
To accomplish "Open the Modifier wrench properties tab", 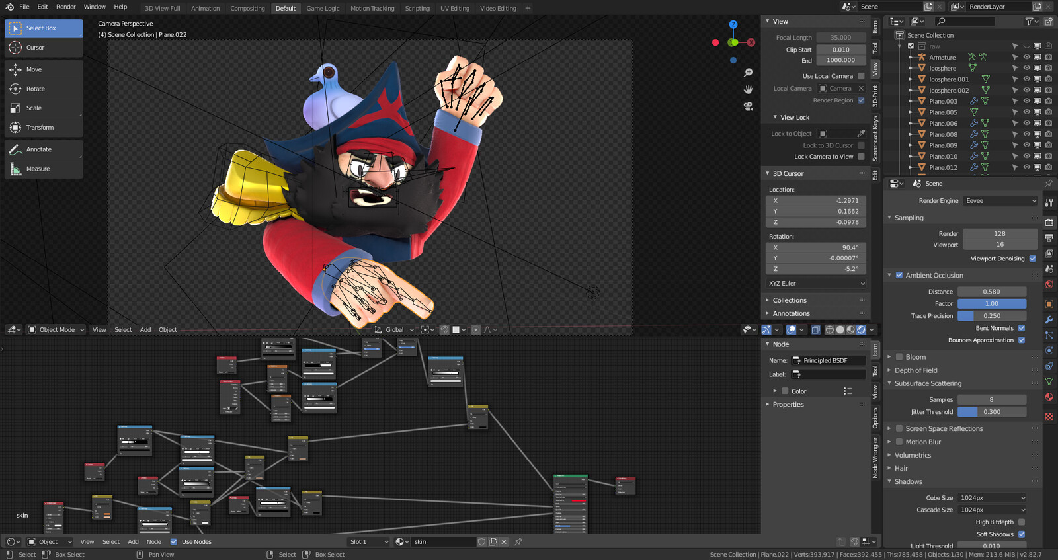I will tap(1049, 320).
